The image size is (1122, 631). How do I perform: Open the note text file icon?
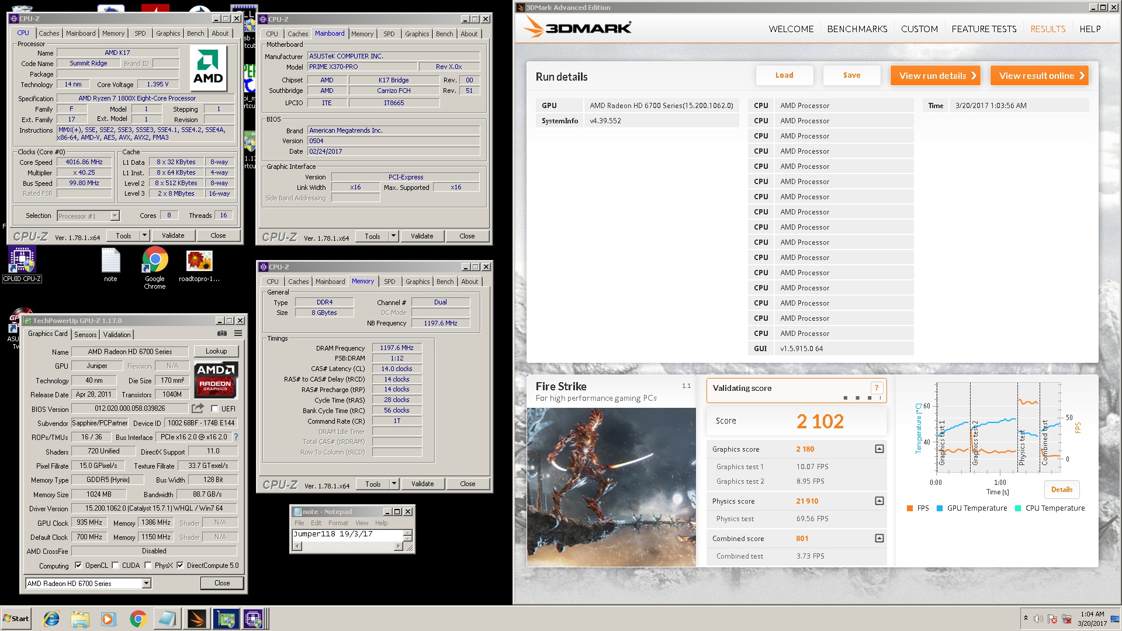tap(110, 264)
